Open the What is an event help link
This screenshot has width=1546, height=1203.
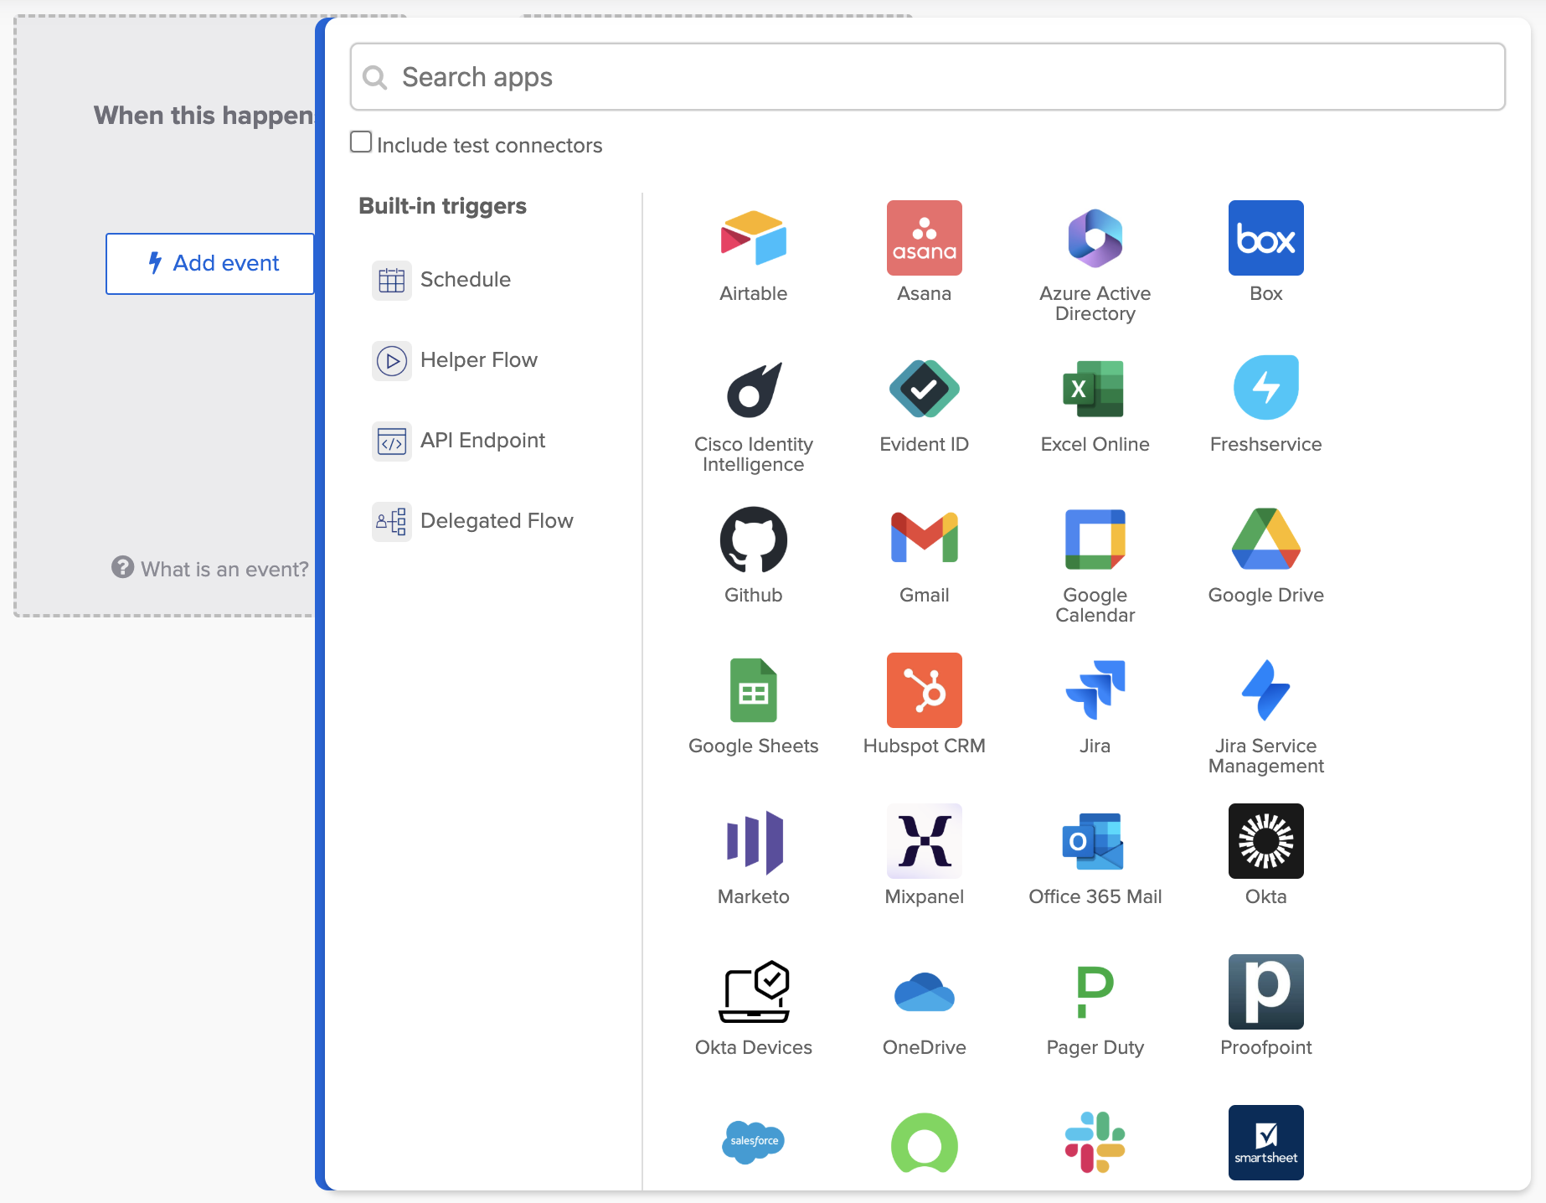209,569
